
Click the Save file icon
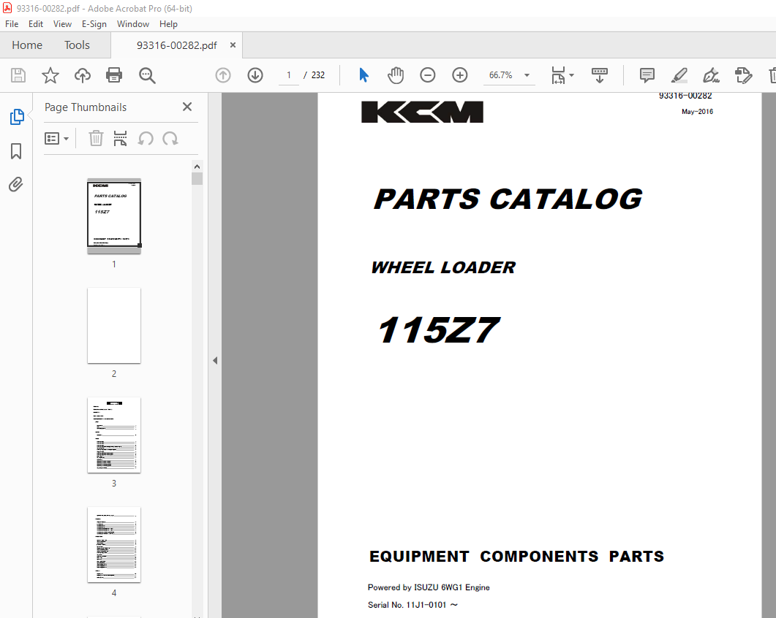coord(18,75)
